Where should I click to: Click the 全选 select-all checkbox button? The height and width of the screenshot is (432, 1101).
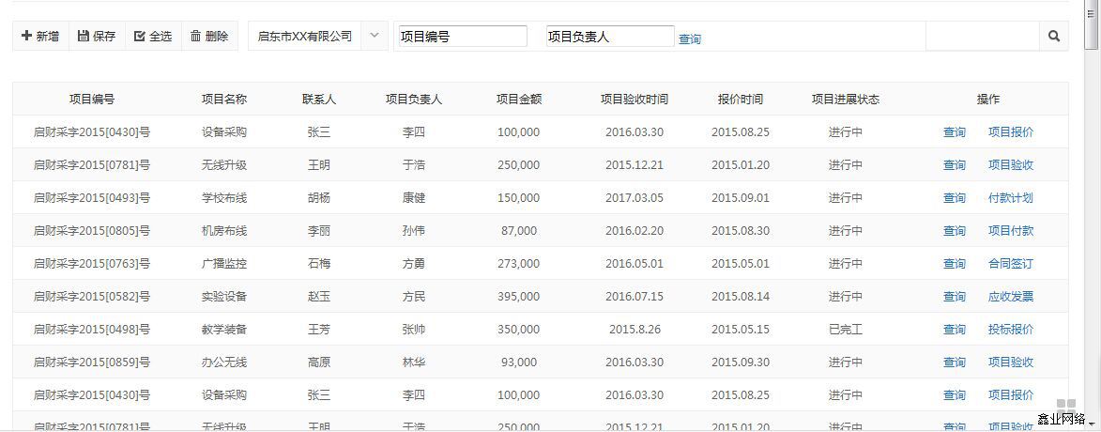point(153,36)
